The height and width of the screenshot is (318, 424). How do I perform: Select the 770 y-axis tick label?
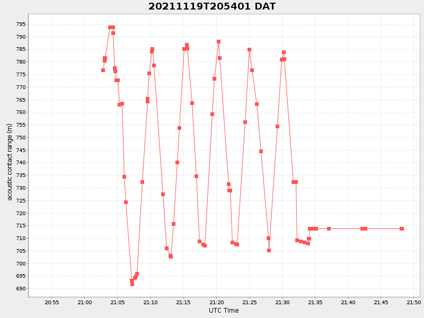[21, 87]
